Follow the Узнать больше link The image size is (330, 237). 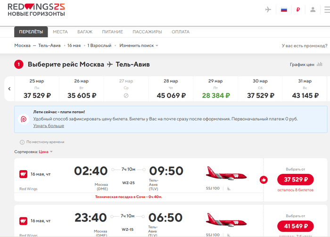tap(49, 126)
